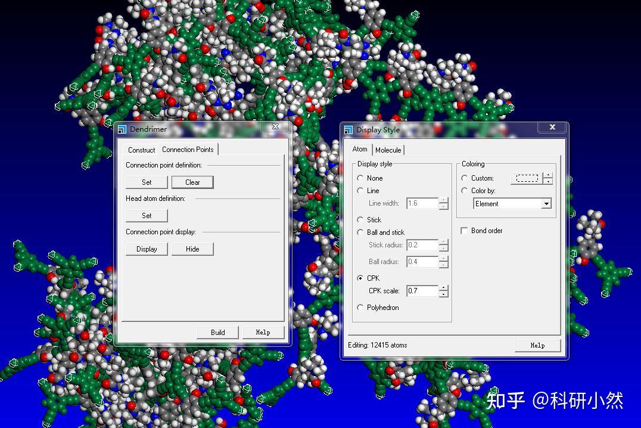The width and height of the screenshot is (641, 428).
Task: Switch to the Molecule tab
Action: click(388, 150)
